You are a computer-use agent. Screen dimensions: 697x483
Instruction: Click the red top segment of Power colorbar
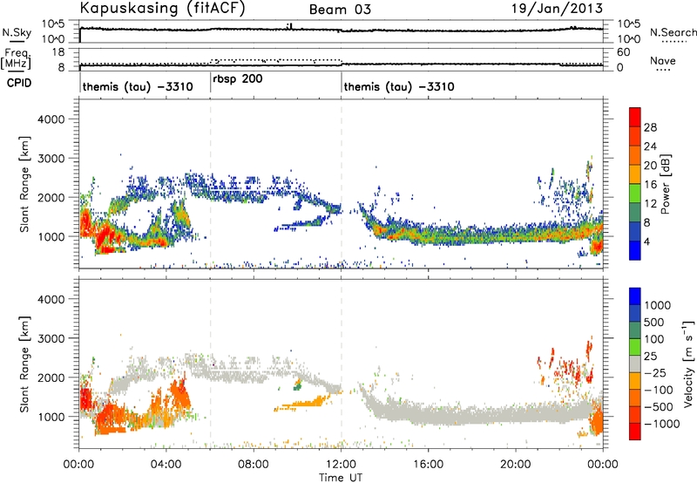[635, 117]
